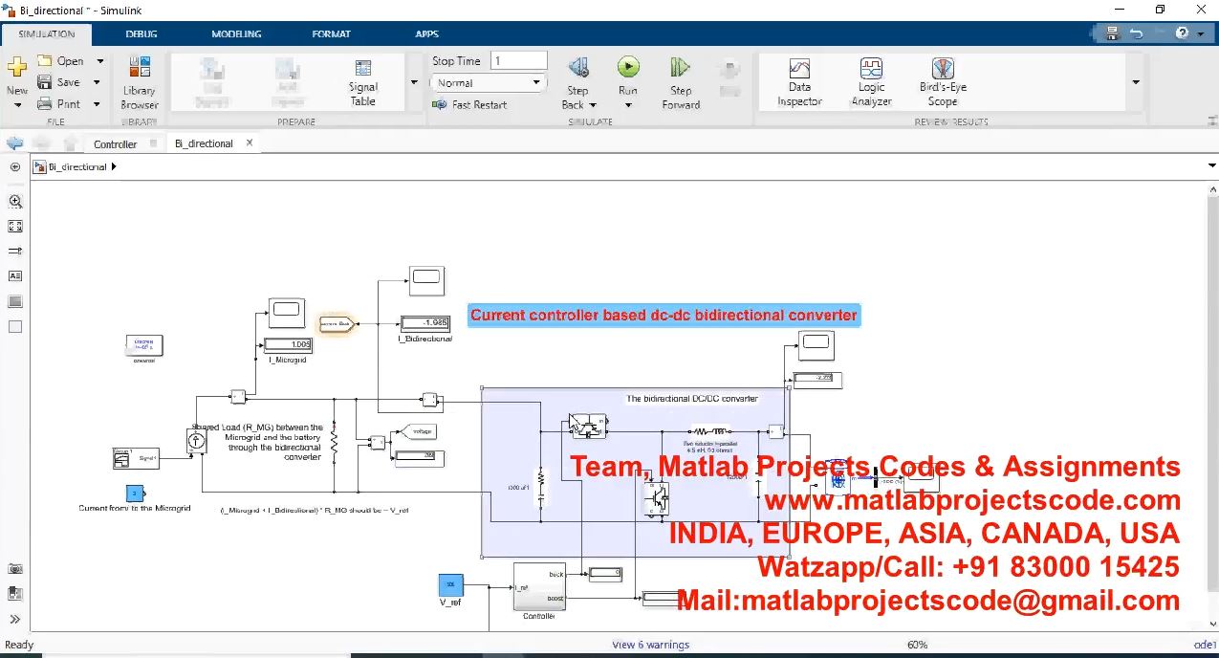Switch to the SIMULATION ribbon tab
Image resolution: width=1219 pixels, height=658 pixels.
pos(46,33)
